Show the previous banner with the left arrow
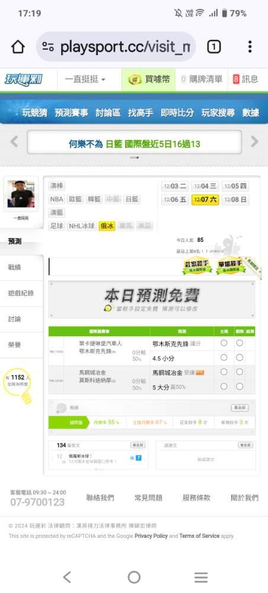The width and height of the screenshot is (268, 593). pos(14,142)
